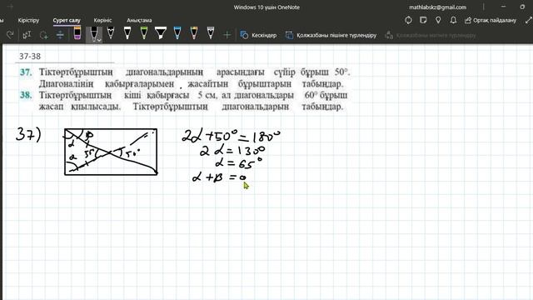
Task: Choose the white pen in the toolbar
Action: point(127,33)
